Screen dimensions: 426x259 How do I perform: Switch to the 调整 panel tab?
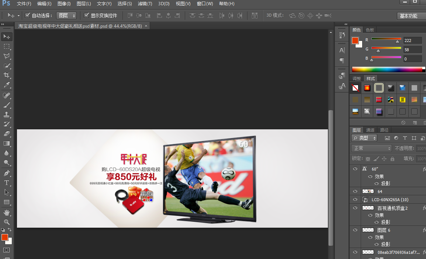click(356, 78)
